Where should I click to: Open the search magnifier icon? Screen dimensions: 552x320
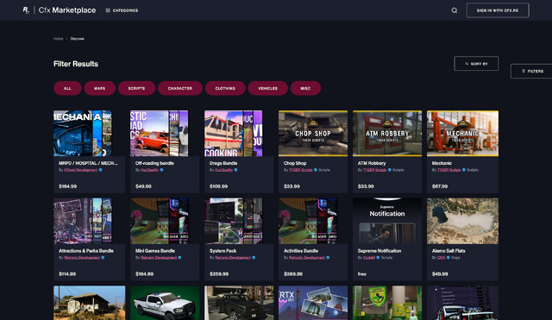click(455, 10)
